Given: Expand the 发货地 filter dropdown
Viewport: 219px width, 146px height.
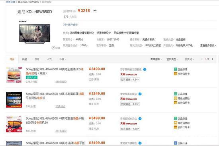Looking at the screenshot, I should [189, 59].
